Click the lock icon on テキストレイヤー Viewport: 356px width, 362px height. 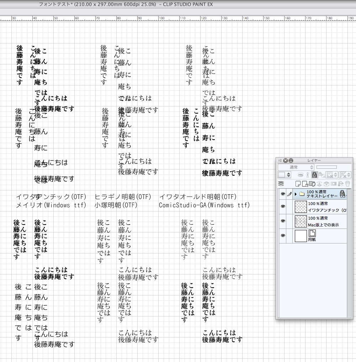click(342, 194)
